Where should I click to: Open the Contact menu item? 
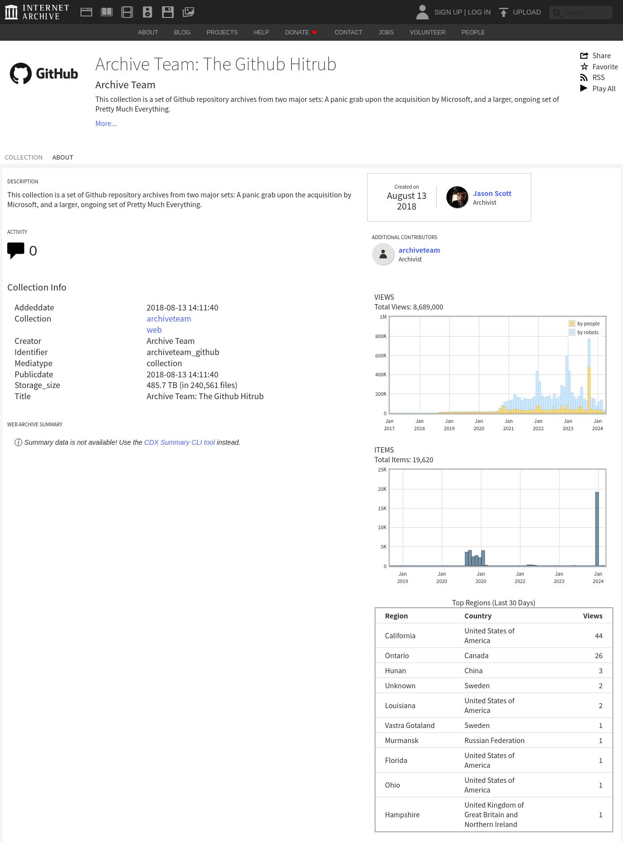[x=348, y=32]
